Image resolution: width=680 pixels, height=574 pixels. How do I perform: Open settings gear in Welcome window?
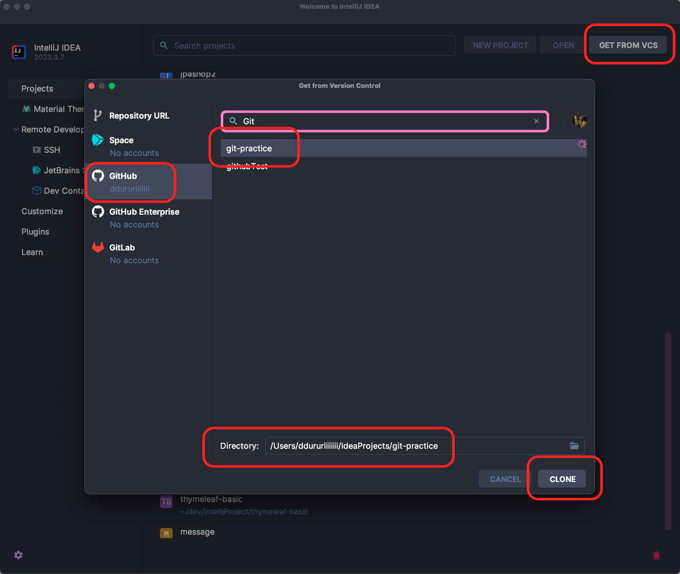coord(18,555)
